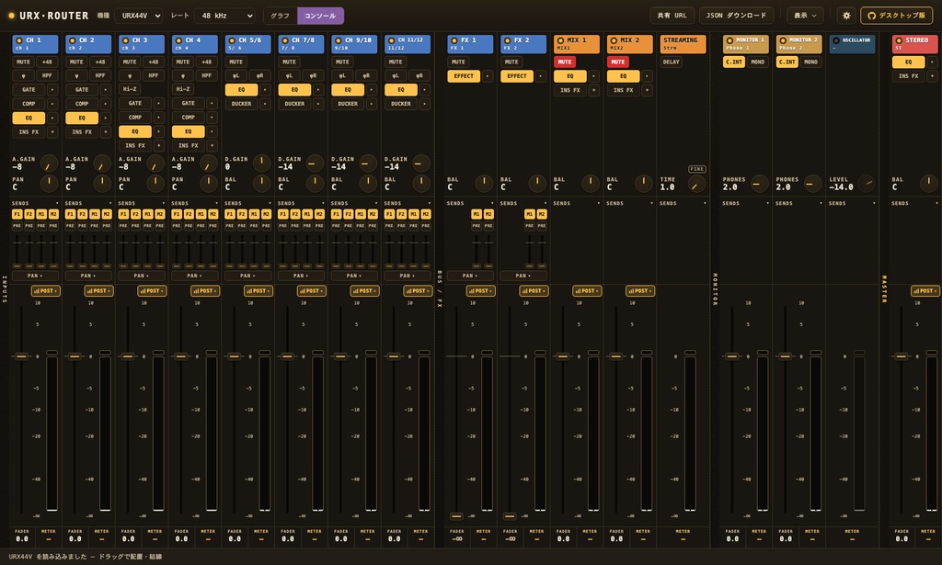Viewport: 942px width, 565px height.
Task: Click the PAN knob on CH 2
Action: (102, 182)
